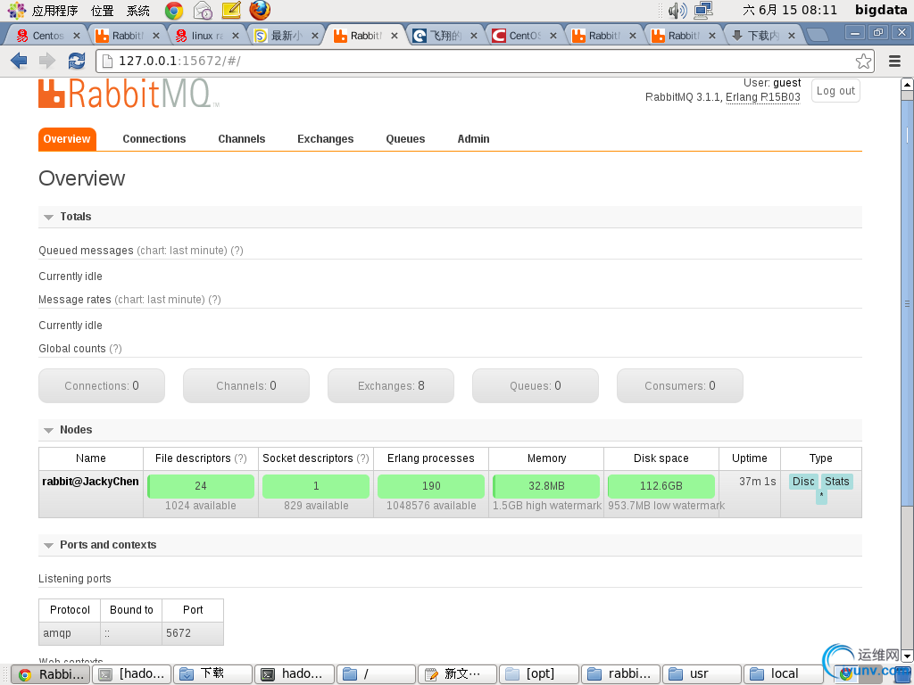Switch to the Exchanges tab

(325, 138)
